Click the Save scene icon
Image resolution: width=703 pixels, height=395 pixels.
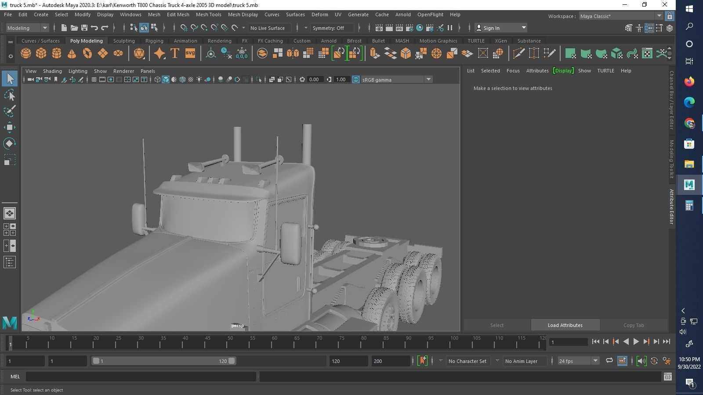tap(84, 28)
